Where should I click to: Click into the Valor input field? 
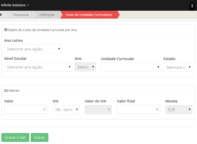click(26, 110)
